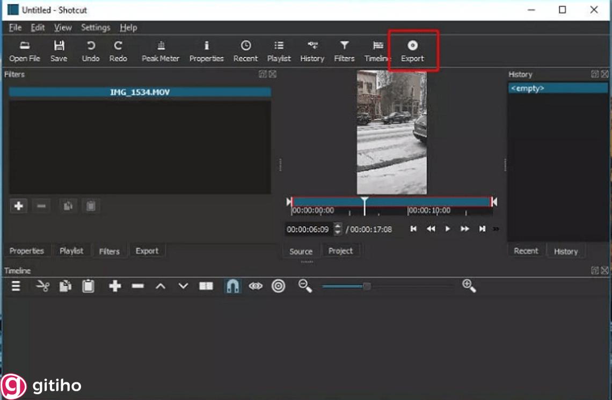Click the highlighted Export button
The image size is (612, 400).
tap(412, 51)
